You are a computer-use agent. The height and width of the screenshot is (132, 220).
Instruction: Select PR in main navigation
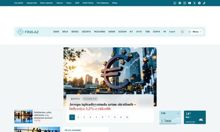click(x=165, y=32)
